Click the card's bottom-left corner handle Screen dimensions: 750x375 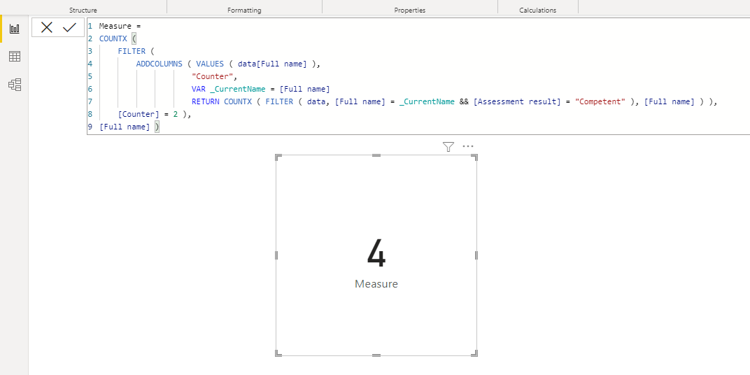click(278, 353)
